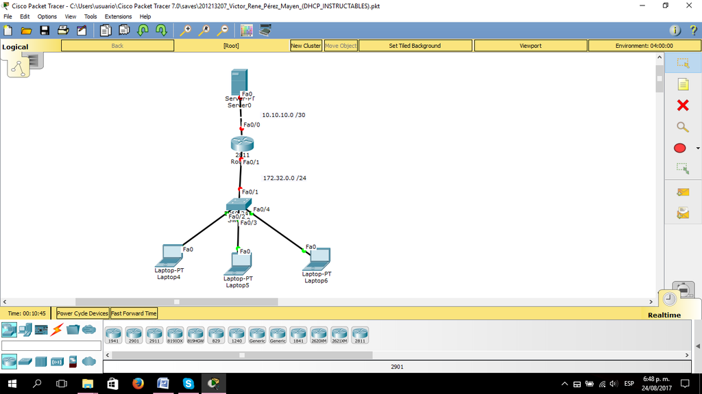Pick the 2911 router model
The image size is (702, 394).
click(154, 334)
